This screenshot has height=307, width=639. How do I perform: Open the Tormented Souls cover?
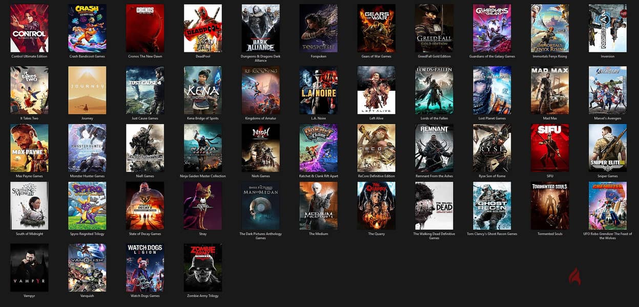[x=550, y=206]
